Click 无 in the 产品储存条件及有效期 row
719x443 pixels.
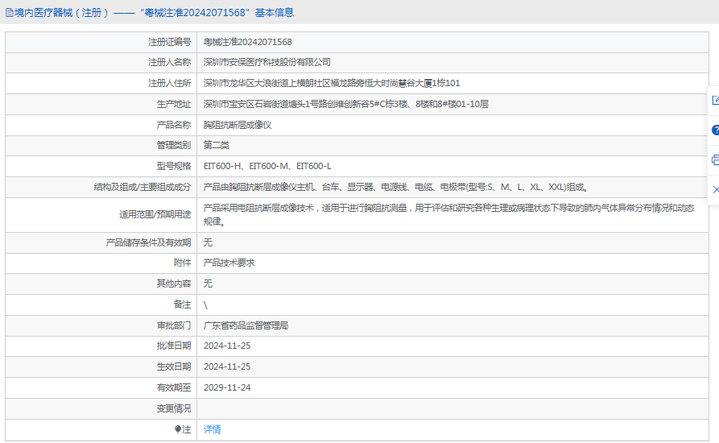(209, 242)
